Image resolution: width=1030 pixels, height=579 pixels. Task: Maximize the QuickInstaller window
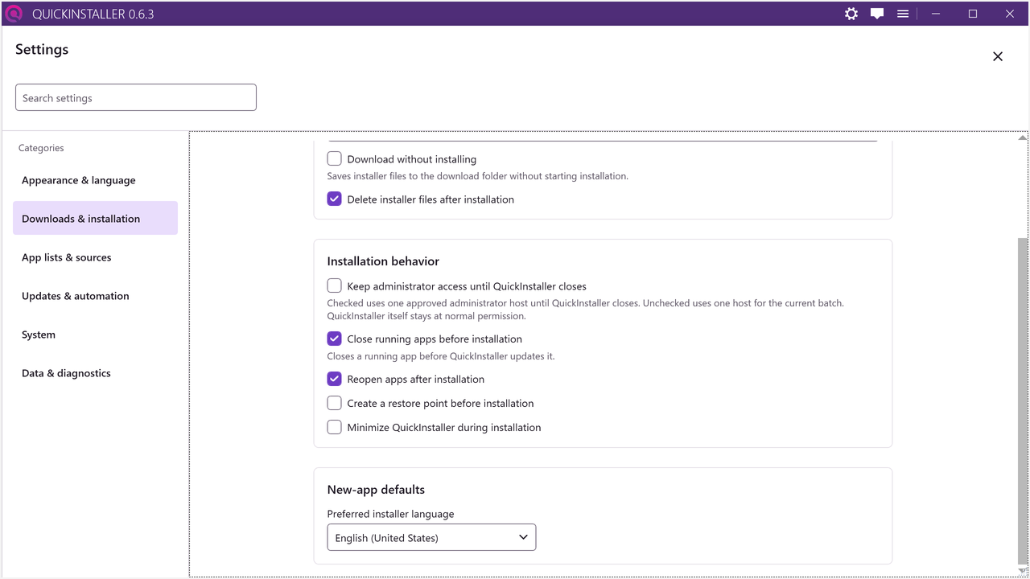[973, 14]
